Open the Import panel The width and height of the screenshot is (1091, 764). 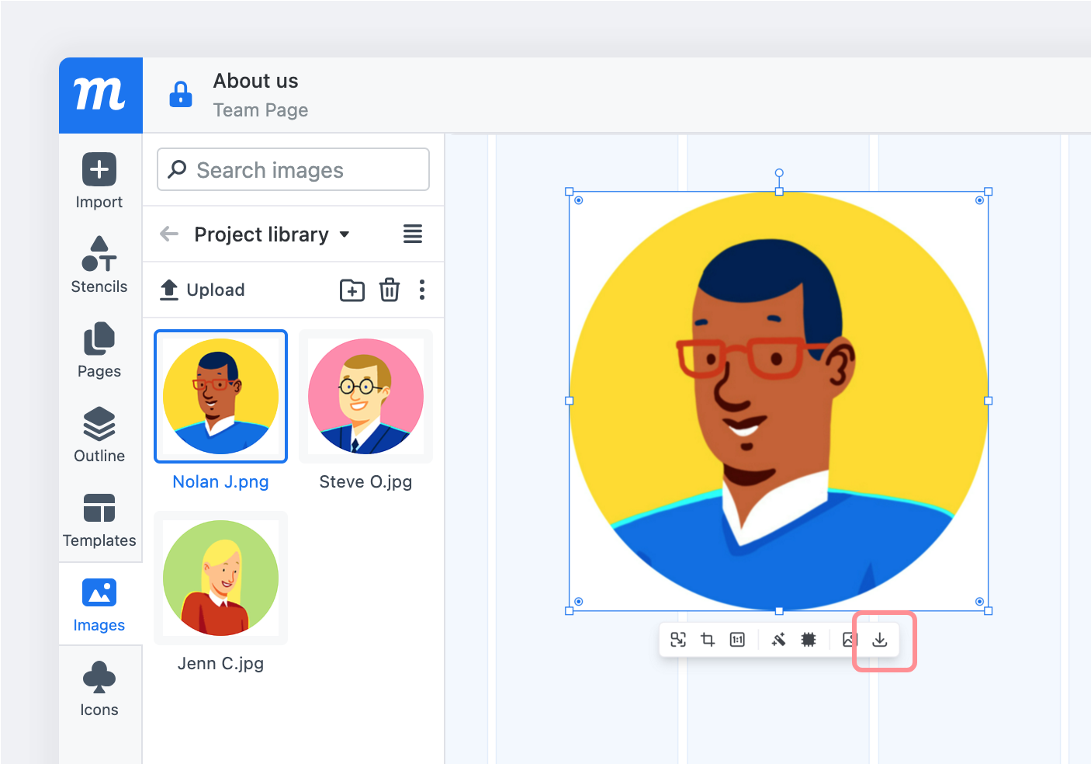coord(99,181)
